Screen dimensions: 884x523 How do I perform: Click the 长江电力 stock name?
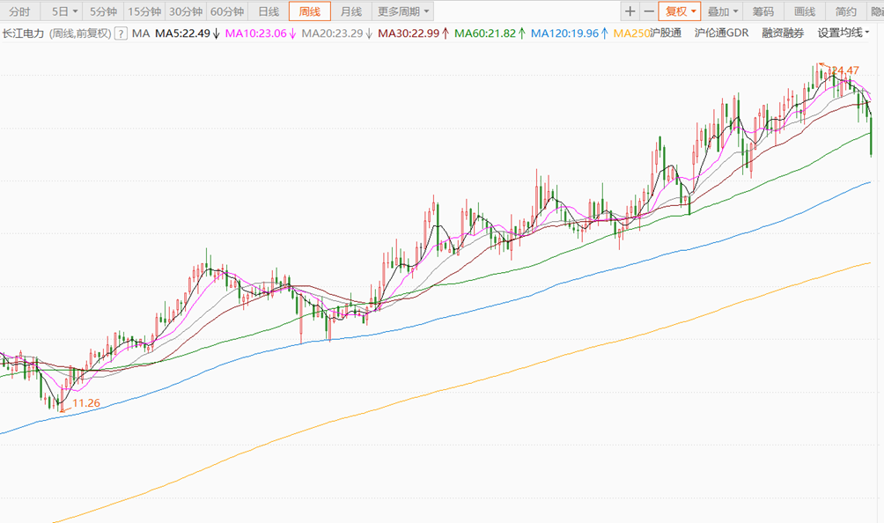[x=23, y=33]
